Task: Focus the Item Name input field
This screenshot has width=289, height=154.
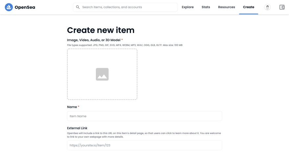Action: pyautogui.click(x=144, y=116)
